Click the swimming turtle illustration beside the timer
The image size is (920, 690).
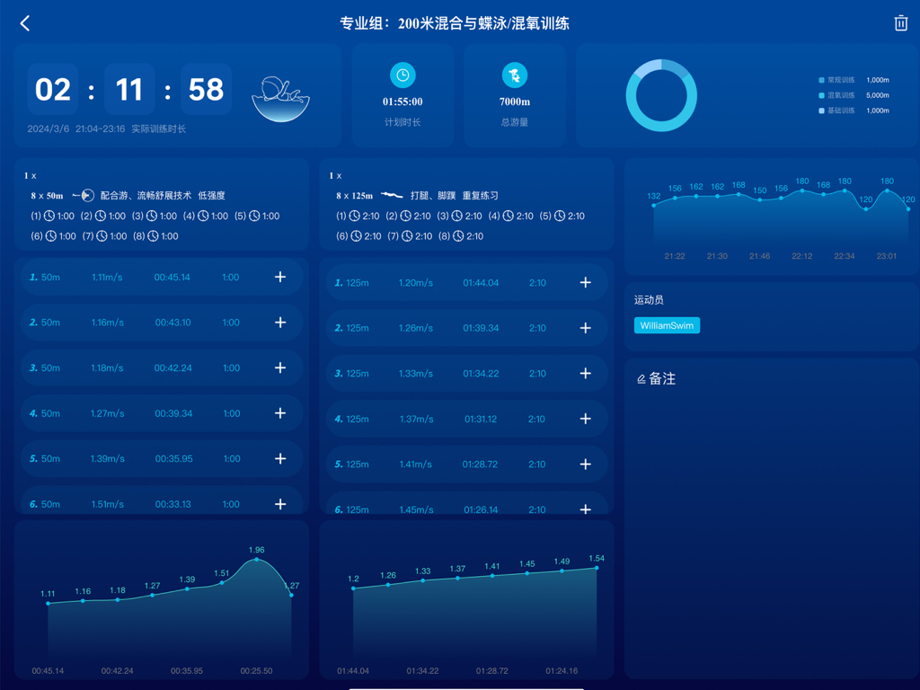(x=279, y=99)
